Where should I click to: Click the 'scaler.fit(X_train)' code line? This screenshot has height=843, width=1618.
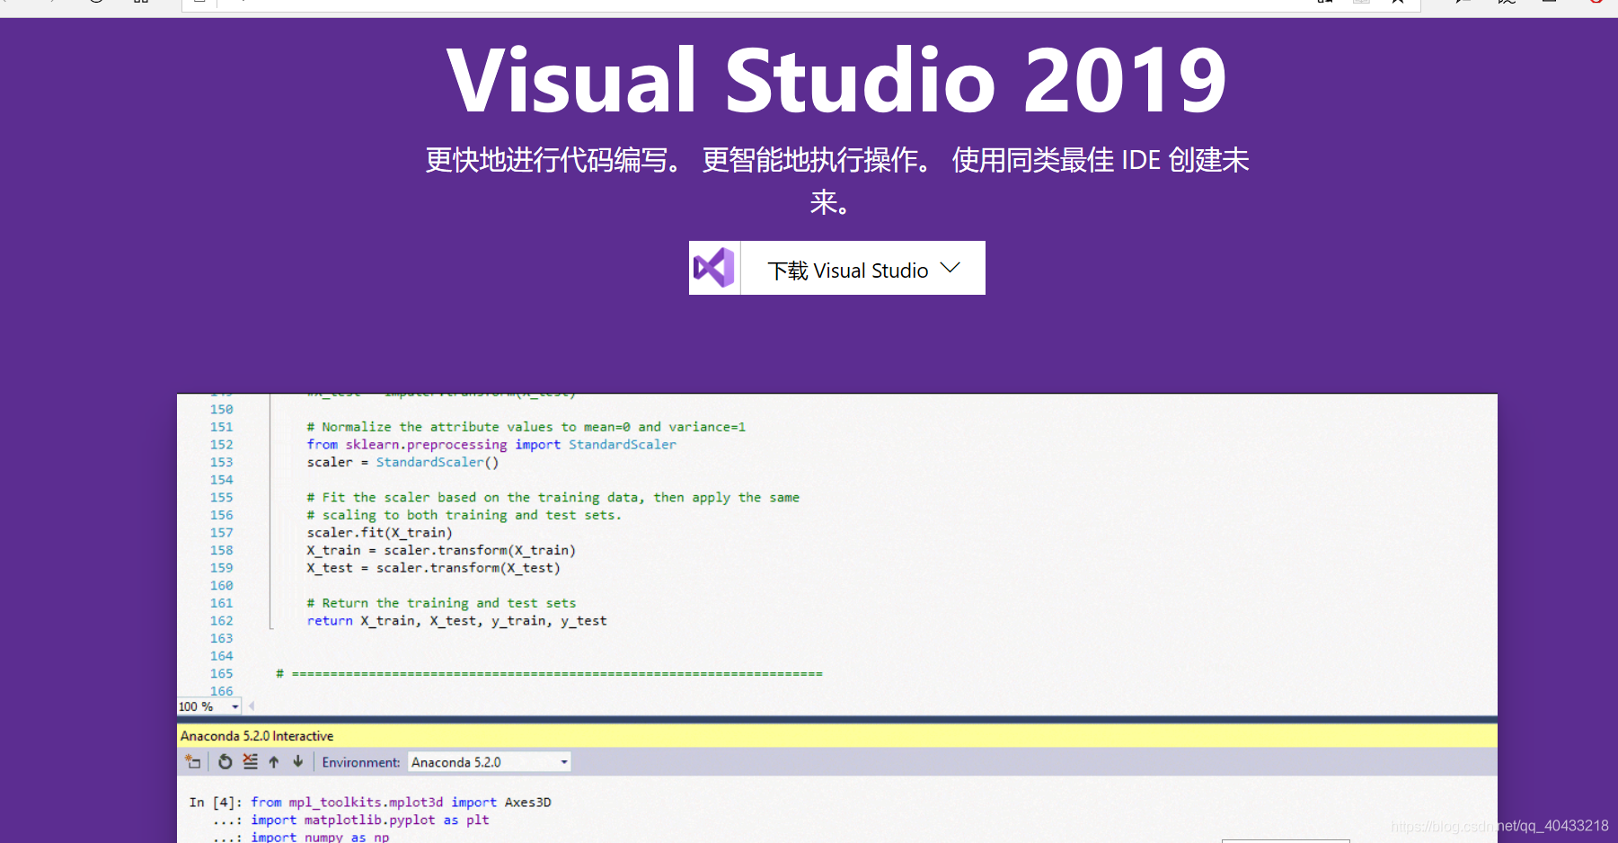pos(379,533)
